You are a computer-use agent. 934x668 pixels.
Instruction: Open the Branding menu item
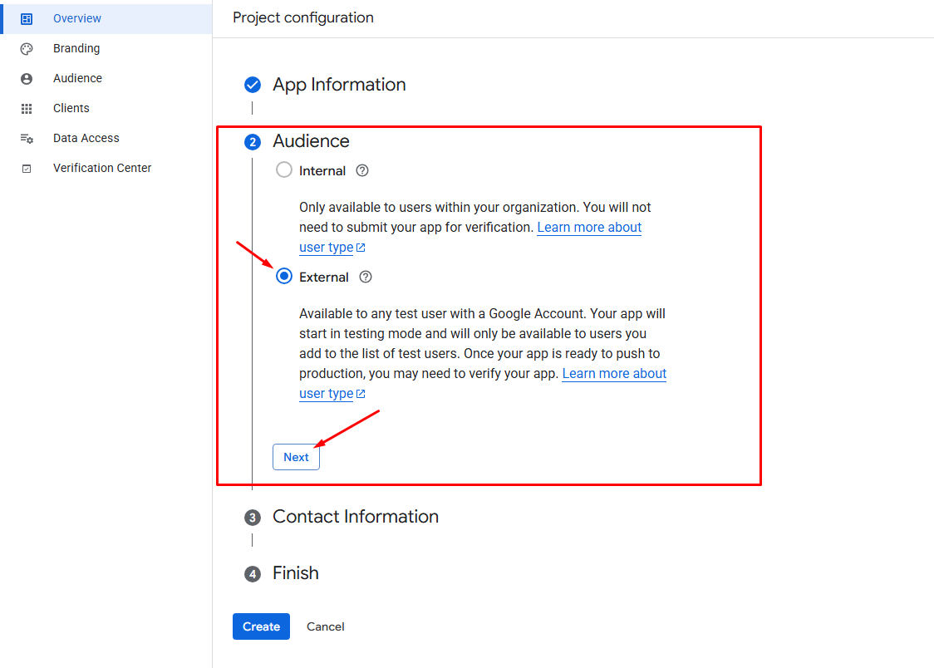point(106,48)
